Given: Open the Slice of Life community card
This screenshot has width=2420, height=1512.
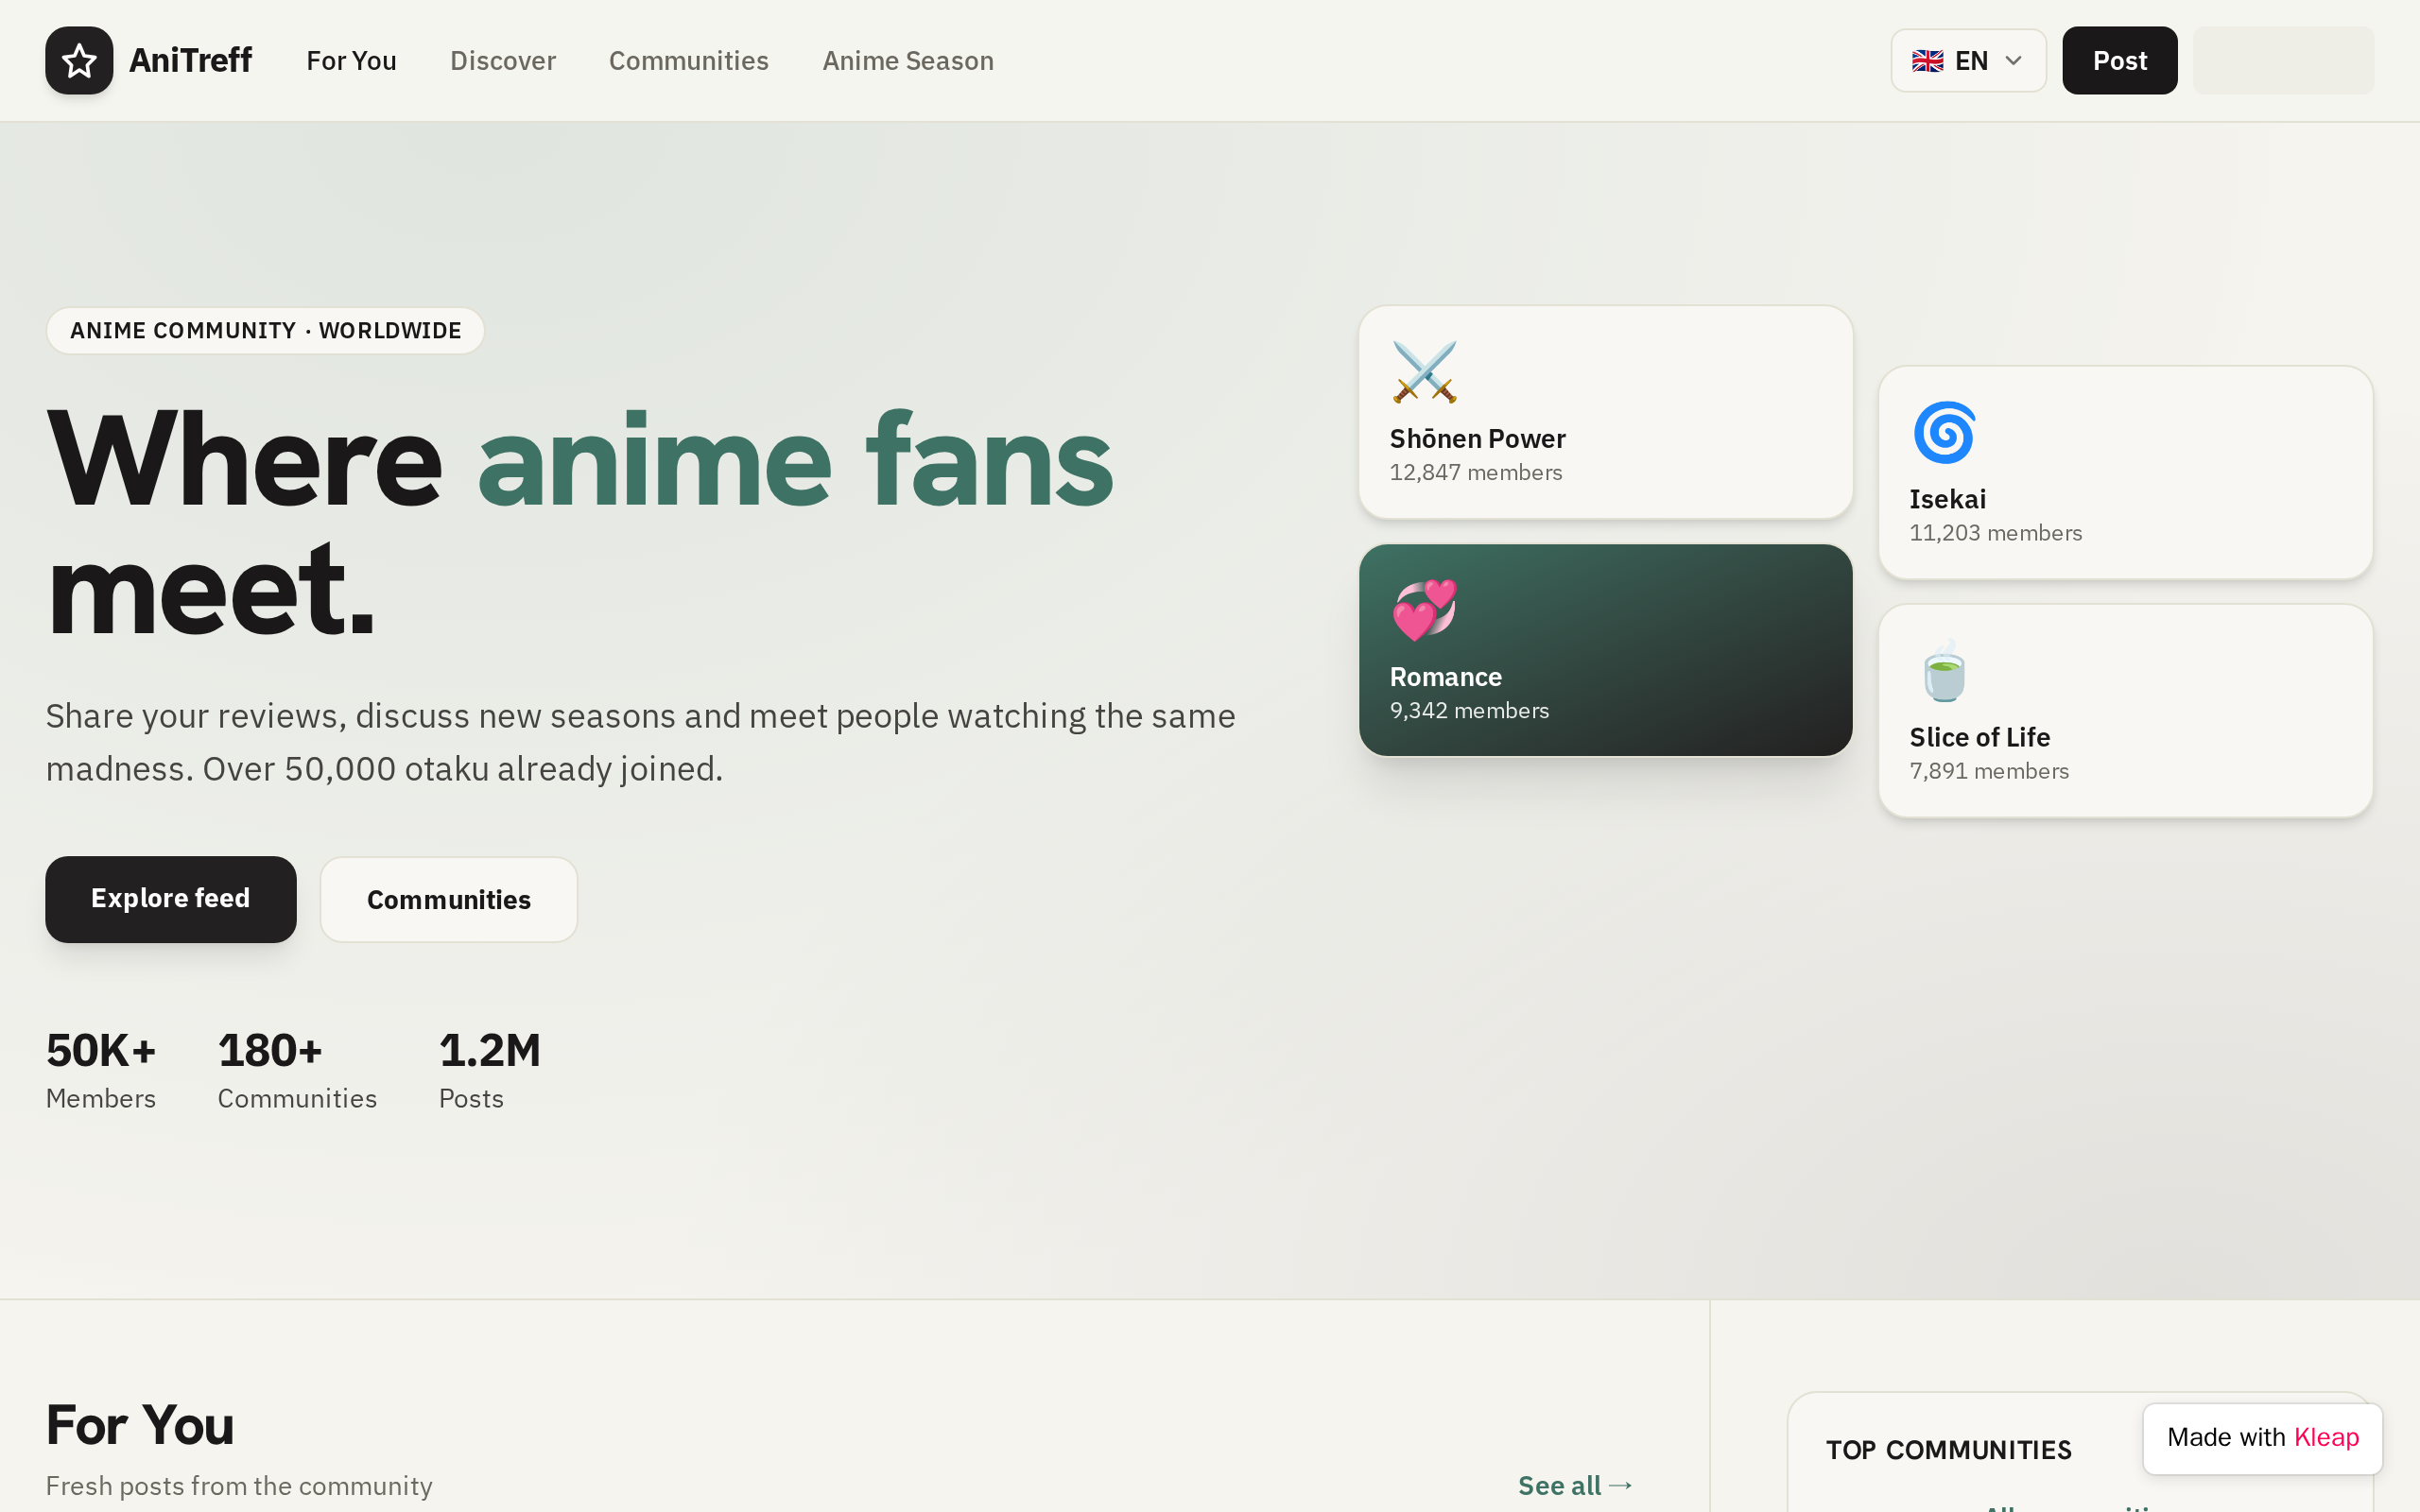Looking at the screenshot, I should pyautogui.click(x=2125, y=711).
